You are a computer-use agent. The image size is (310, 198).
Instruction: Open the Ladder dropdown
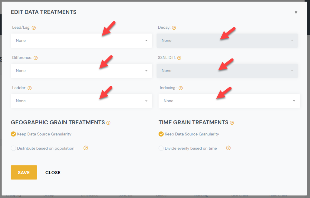81,101
